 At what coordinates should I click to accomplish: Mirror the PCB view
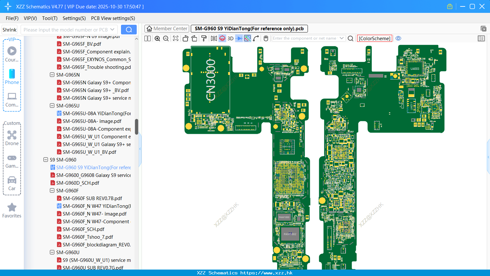[214, 38]
